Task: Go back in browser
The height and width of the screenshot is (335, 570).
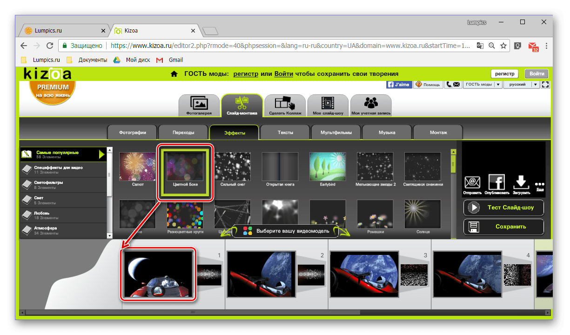Action: [24, 46]
